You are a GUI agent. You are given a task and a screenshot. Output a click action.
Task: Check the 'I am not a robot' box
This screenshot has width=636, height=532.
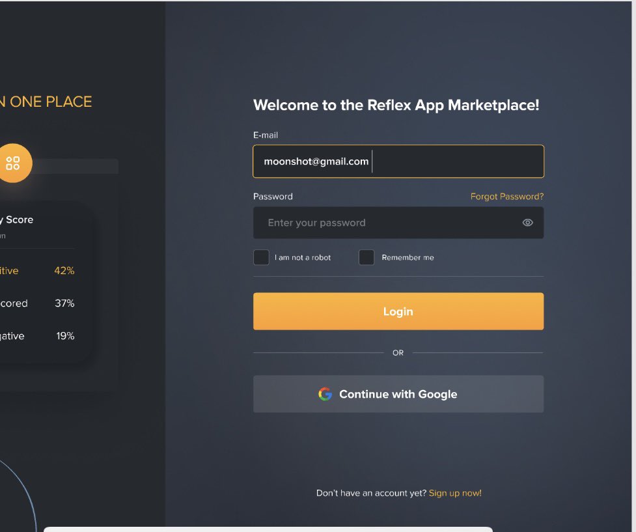261,257
